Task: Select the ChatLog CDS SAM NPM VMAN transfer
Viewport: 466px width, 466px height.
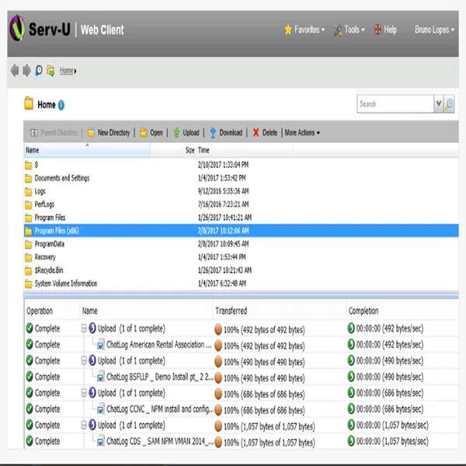Action: coord(241,441)
